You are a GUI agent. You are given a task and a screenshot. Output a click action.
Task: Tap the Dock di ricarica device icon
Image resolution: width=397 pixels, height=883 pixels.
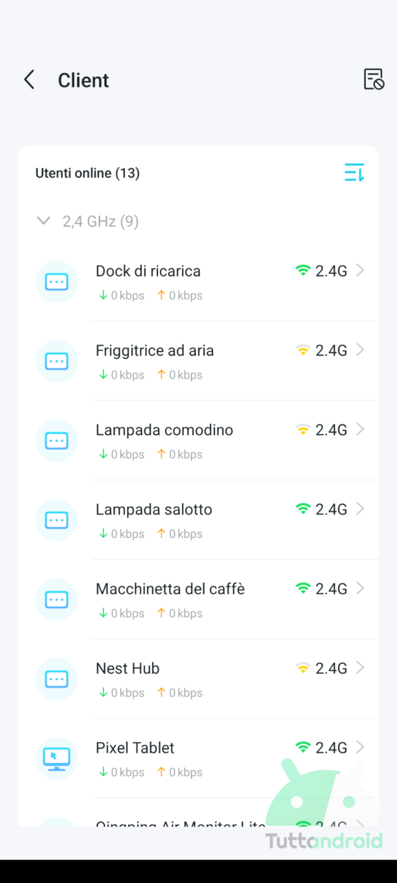[57, 282]
